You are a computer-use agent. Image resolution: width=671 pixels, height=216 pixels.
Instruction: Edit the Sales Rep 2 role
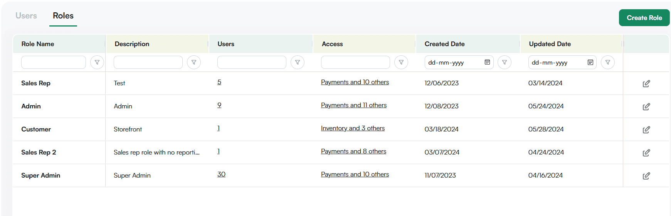(646, 153)
